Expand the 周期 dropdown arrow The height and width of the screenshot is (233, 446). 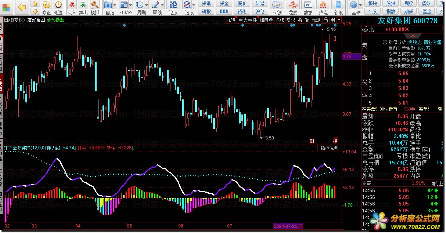[146, 5]
